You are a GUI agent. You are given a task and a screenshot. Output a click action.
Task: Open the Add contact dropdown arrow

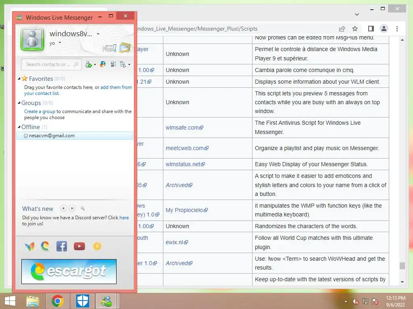(x=95, y=65)
